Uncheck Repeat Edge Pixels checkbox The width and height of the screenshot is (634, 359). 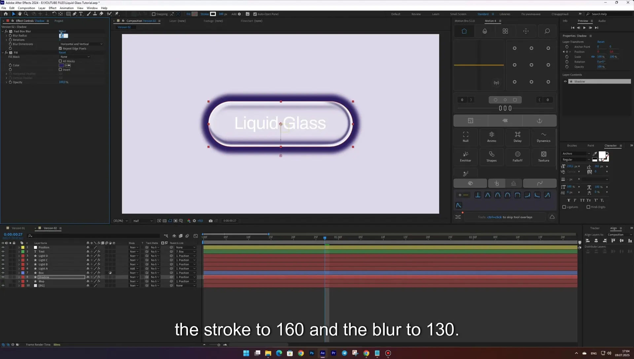tap(60, 49)
